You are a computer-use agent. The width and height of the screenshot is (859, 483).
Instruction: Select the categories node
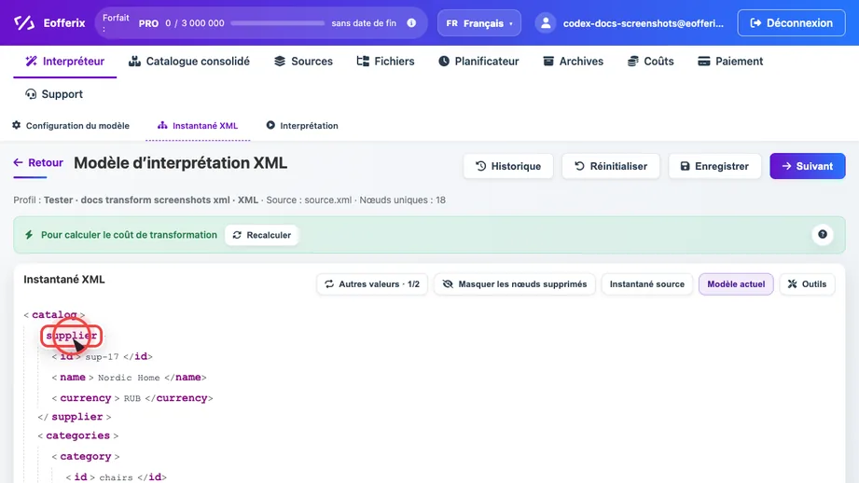[77, 435]
